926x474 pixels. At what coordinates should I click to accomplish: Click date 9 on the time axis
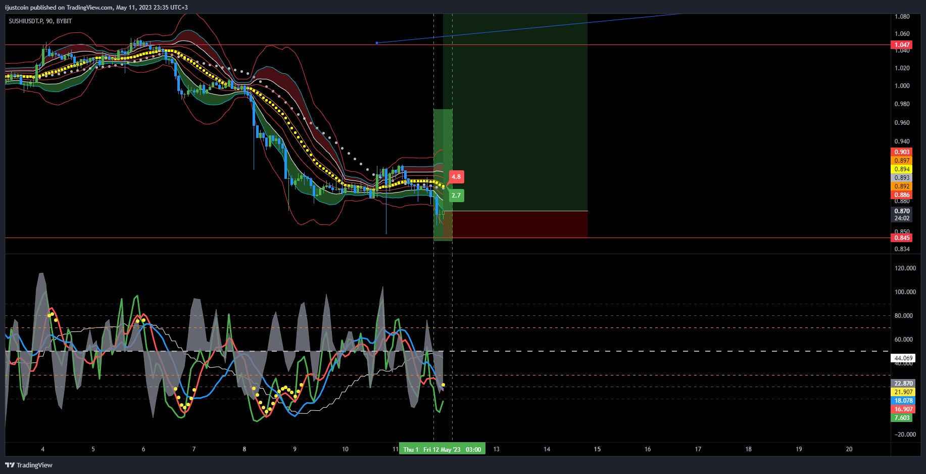295,449
